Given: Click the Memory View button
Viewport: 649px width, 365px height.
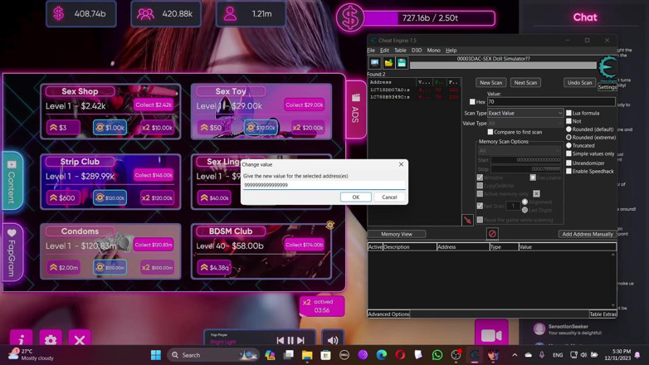Looking at the screenshot, I should point(397,234).
